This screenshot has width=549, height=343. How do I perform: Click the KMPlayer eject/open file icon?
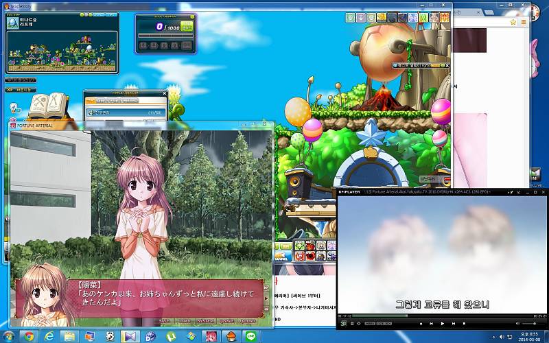click(419, 323)
